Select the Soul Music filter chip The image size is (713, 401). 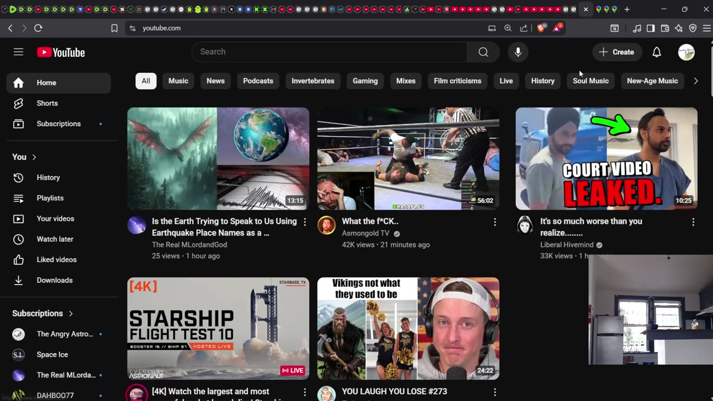590,81
